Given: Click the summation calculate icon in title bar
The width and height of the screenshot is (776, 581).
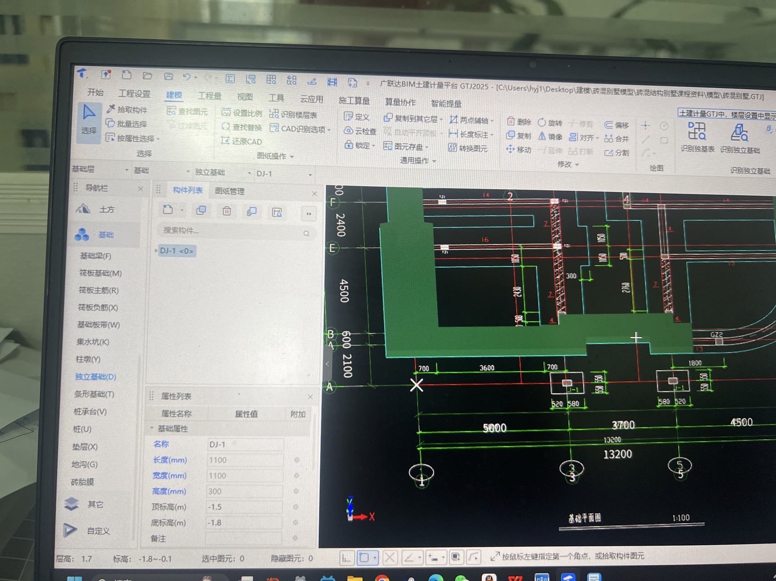Looking at the screenshot, I should click(230, 79).
